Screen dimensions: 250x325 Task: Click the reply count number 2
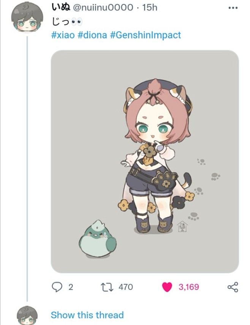point(71,287)
